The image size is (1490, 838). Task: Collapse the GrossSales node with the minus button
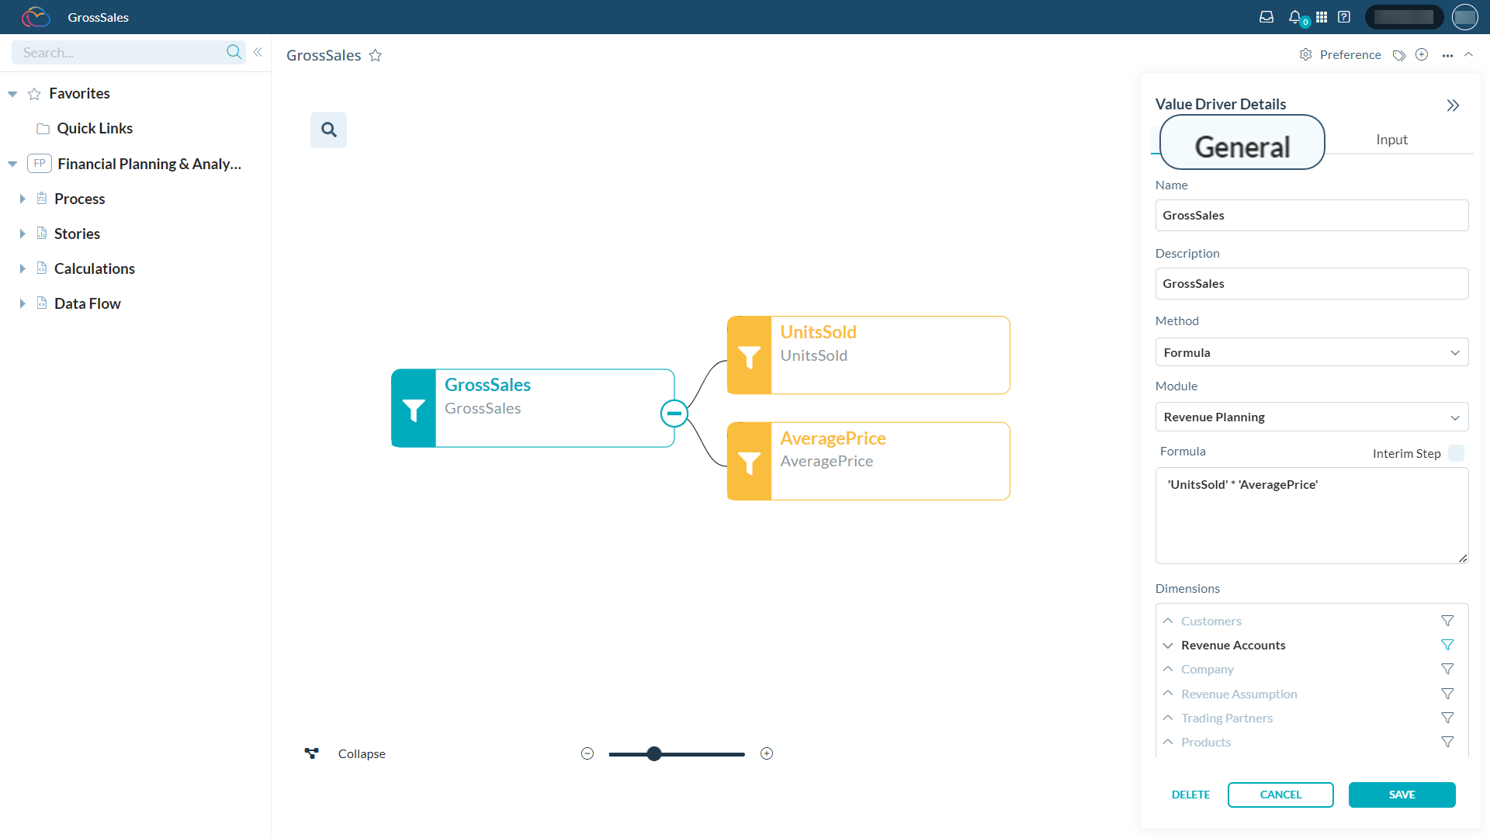(674, 412)
